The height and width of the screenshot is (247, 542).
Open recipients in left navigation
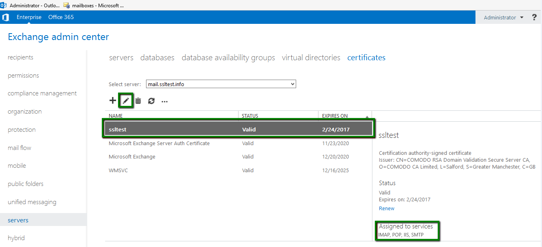coord(21,57)
